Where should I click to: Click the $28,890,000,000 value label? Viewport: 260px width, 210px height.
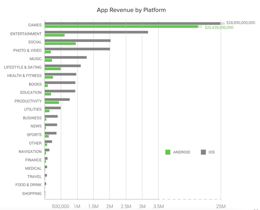[x=240, y=23]
